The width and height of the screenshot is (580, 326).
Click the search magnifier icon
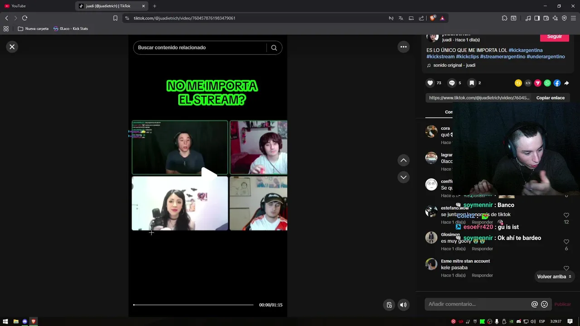[274, 48]
